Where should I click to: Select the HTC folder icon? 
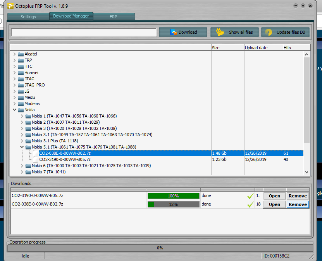coord(21,67)
